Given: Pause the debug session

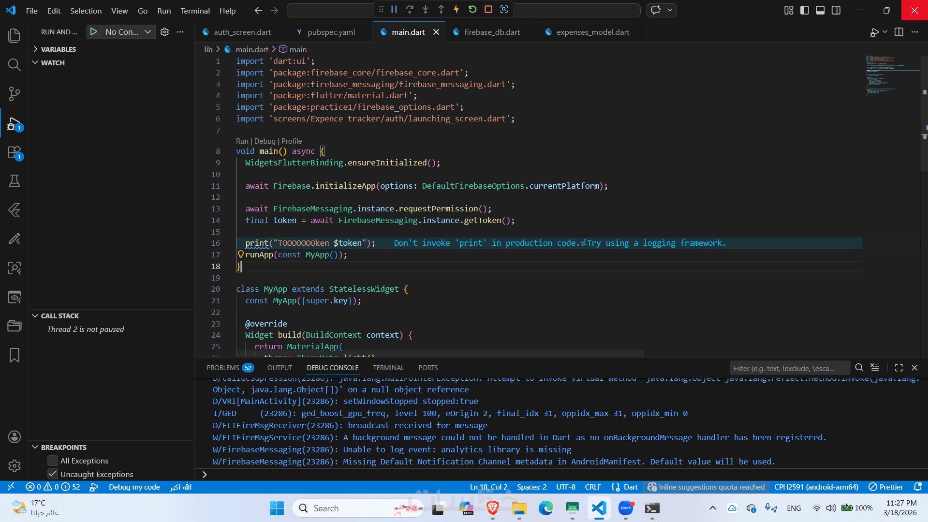Looking at the screenshot, I should pos(394,9).
